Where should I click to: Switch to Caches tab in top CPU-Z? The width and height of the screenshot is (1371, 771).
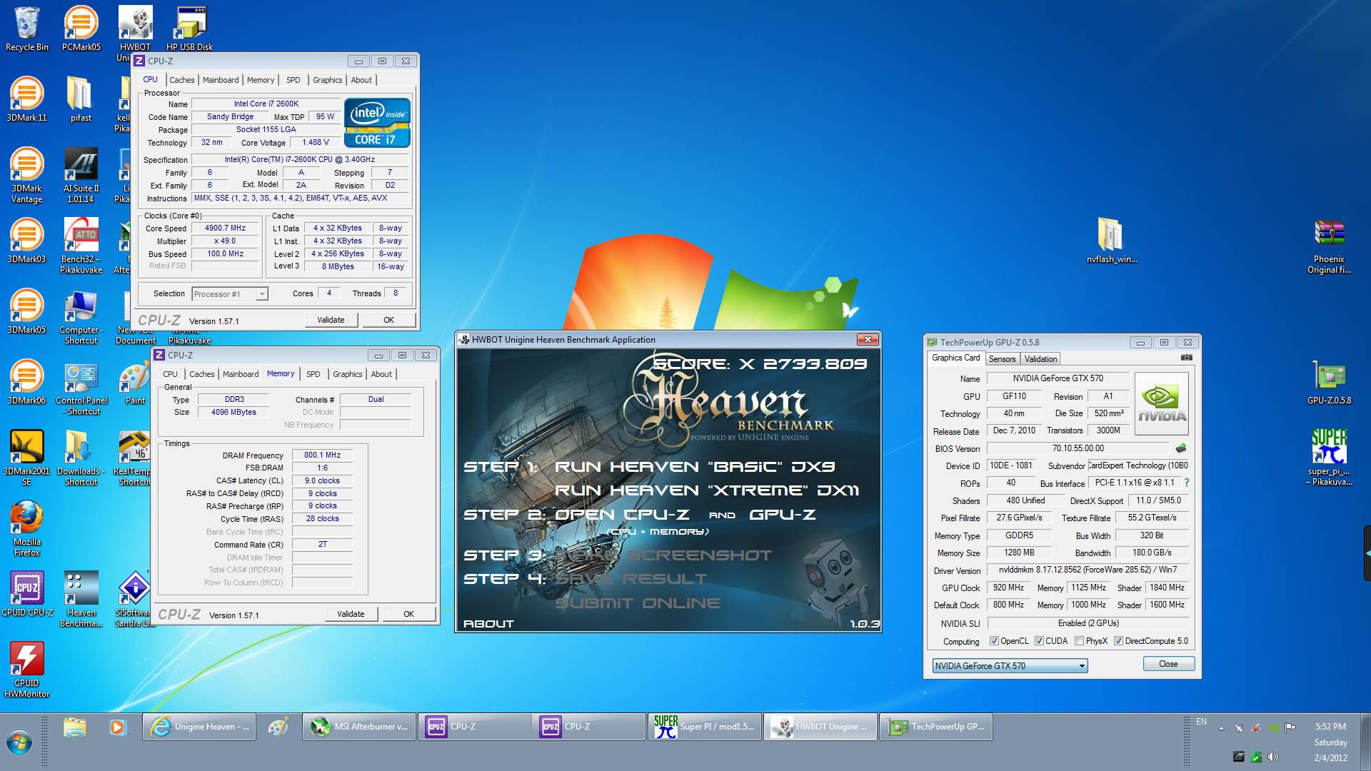181,80
